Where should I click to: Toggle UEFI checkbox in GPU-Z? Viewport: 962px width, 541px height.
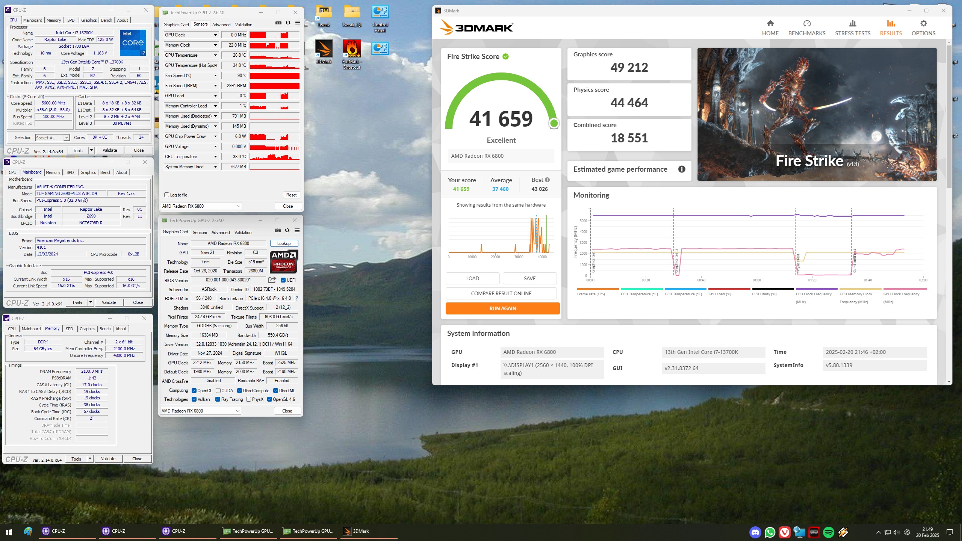pos(283,280)
